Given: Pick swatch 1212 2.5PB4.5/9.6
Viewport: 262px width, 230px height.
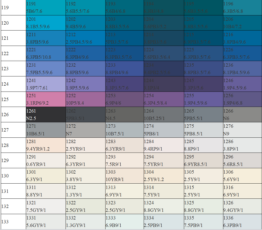Looking at the screenshot, I should coord(86,38).
